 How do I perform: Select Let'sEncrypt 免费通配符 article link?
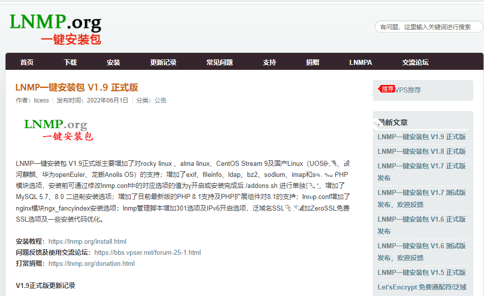pos(422,287)
